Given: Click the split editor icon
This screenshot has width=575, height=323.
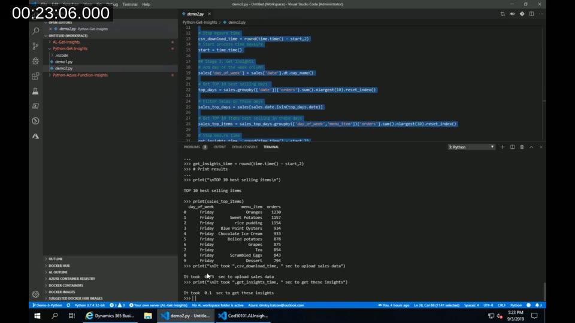Looking at the screenshot, I should (x=531, y=14).
